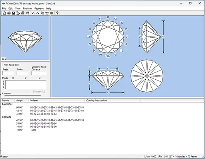205x159 pixels.
Task: Click the New file toolbar icon
Action: tap(4, 13)
